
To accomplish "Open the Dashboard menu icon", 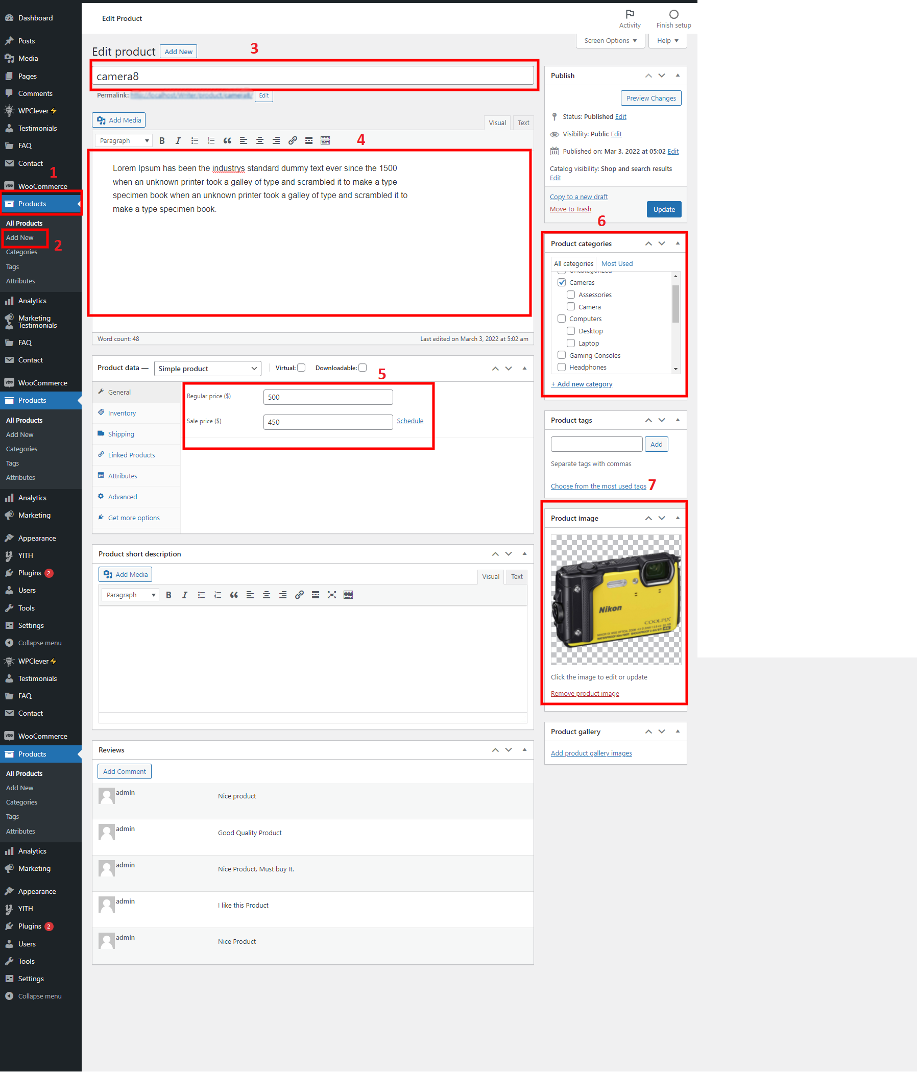I will [9, 18].
